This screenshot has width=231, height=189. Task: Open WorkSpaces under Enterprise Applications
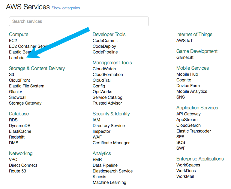click(188, 165)
